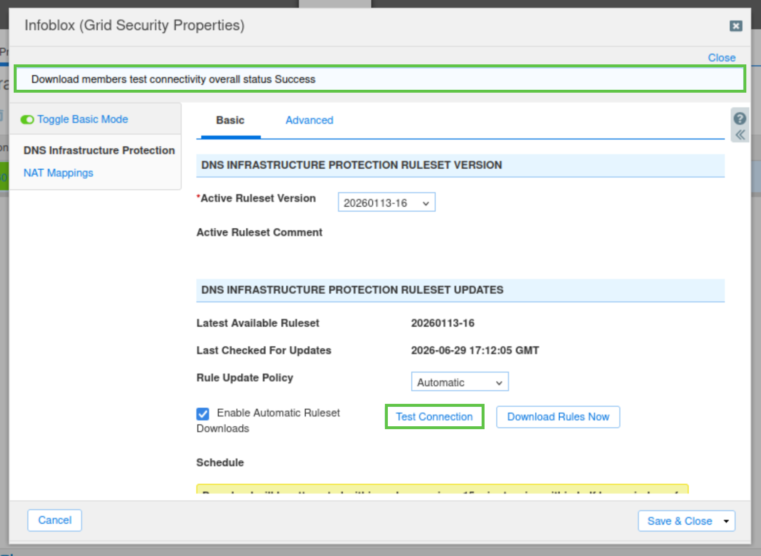Screen dimensions: 761x556
Task: Open the Rule Update Policy dropdown
Action: 460,382
